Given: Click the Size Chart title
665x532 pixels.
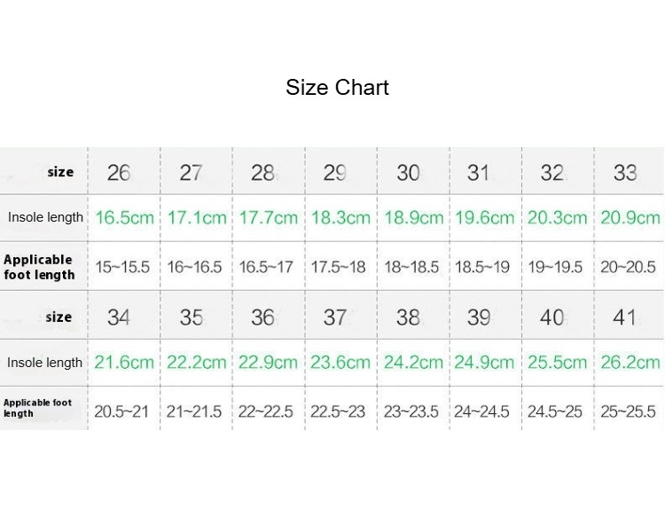Looking at the screenshot, I should pyautogui.click(x=337, y=88).
